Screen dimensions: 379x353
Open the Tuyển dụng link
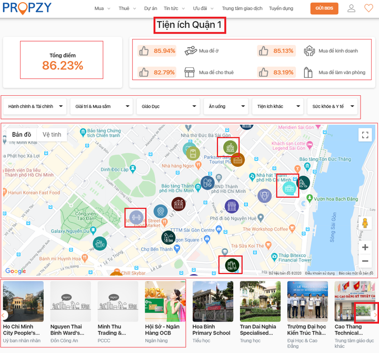tap(281, 8)
